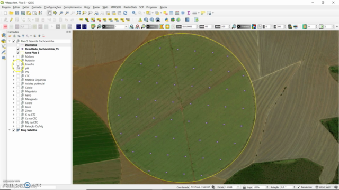Expand the Zinco group

tap(14, 111)
